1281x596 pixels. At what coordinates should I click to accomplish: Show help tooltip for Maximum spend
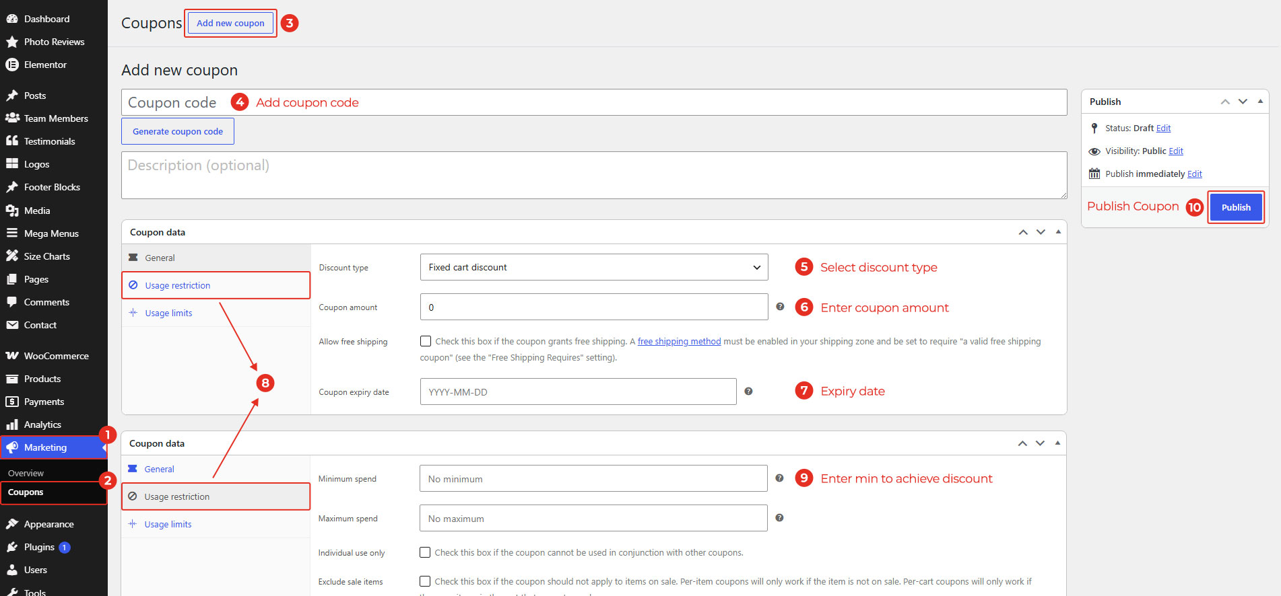click(x=779, y=518)
